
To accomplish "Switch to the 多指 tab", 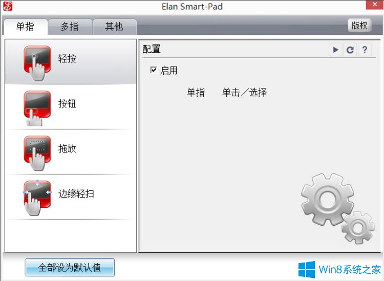I will 70,27.
